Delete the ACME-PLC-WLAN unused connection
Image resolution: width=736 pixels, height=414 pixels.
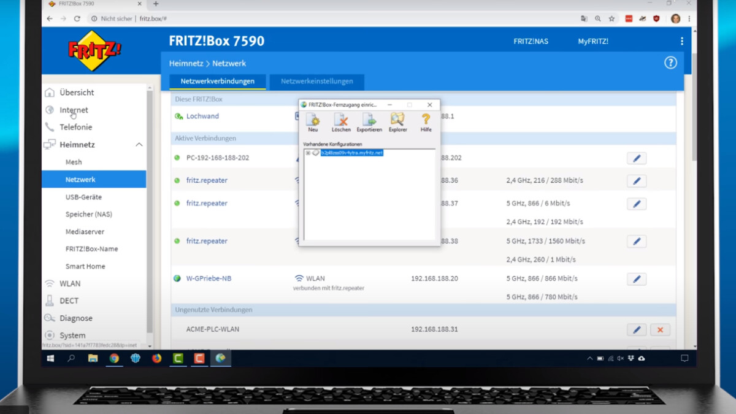(660, 330)
